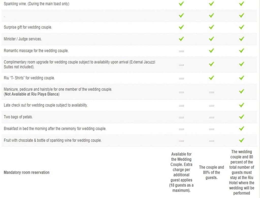
Task: Click middle column checkmark for Complimentary room upgrade
Action: click(x=211, y=64)
